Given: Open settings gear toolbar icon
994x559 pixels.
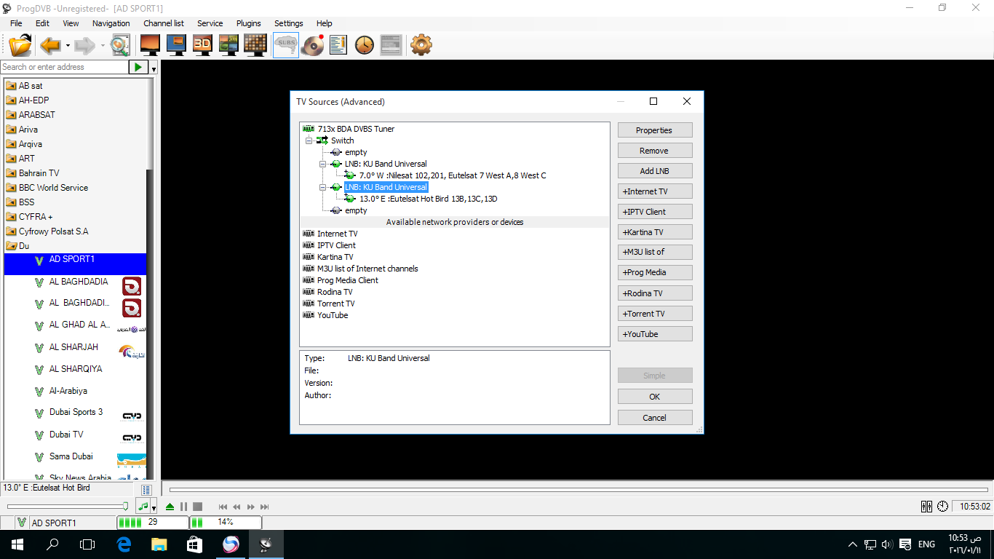Looking at the screenshot, I should click(421, 45).
